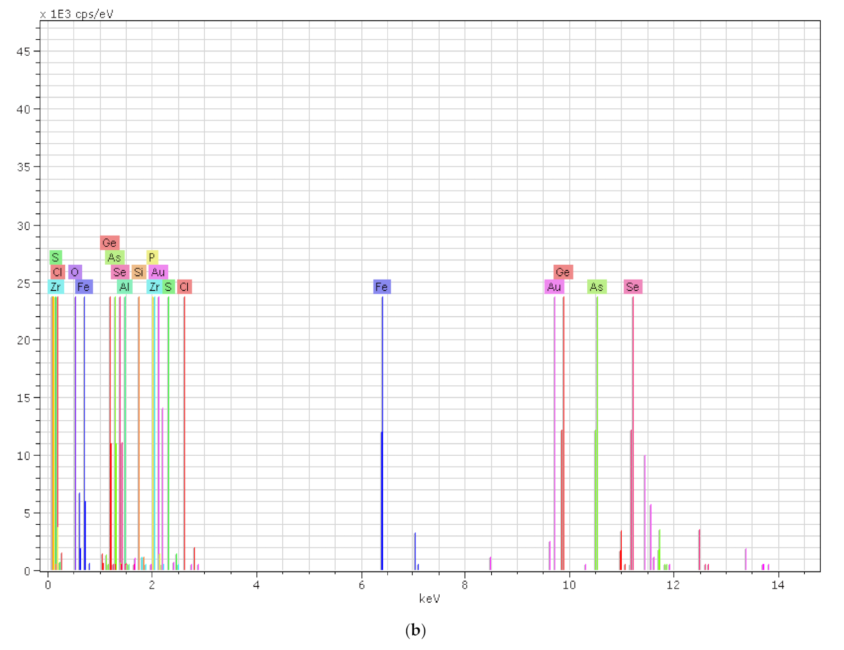Click the yellow P element label
Image resolution: width=844 pixels, height=650 pixels.
point(152,257)
